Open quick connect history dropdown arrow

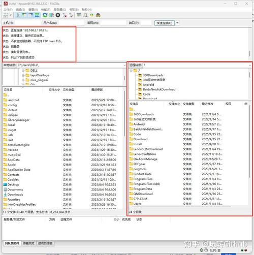point(177,23)
